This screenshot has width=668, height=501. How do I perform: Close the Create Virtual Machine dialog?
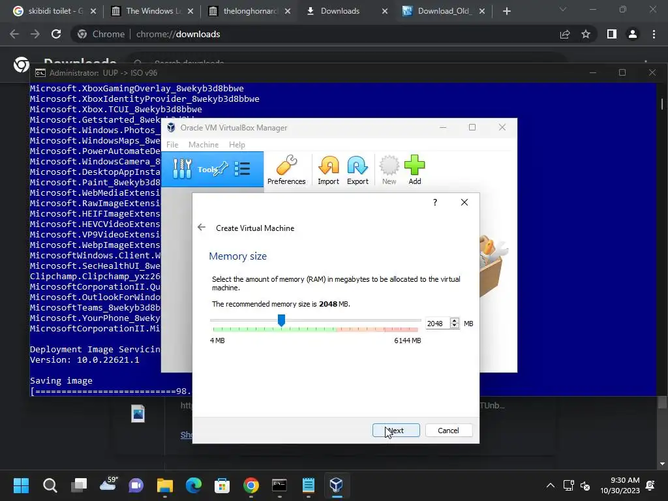(464, 202)
